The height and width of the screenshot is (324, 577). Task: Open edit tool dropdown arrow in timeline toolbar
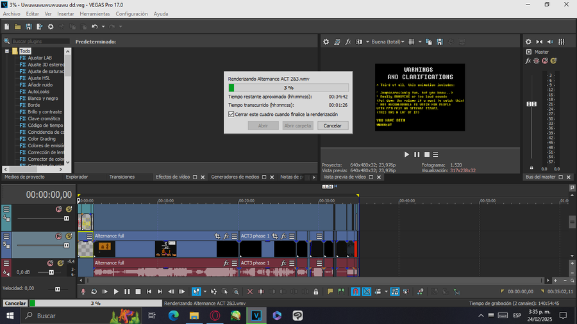[x=205, y=292]
